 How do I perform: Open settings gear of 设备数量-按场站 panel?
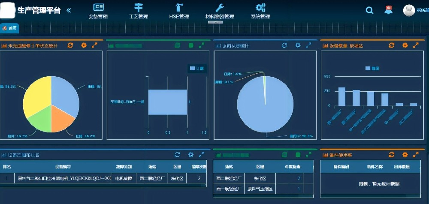(x=404, y=45)
